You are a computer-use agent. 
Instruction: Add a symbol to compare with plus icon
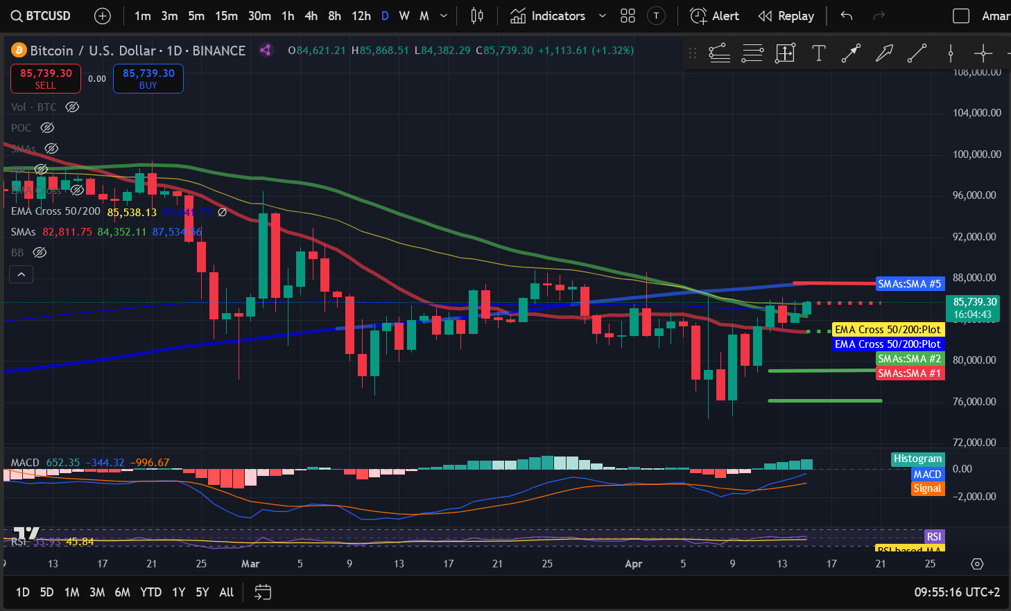[x=102, y=16]
